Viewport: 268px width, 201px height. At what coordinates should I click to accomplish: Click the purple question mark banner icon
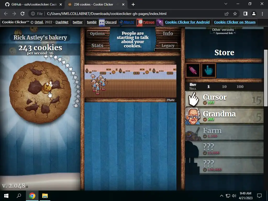pyautogui.click(x=159, y=23)
